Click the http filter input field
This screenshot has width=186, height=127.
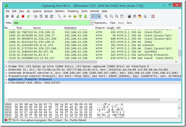52,23
